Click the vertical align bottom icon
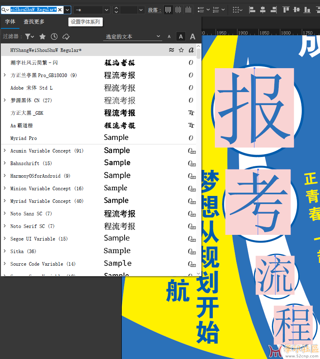 [307, 10]
